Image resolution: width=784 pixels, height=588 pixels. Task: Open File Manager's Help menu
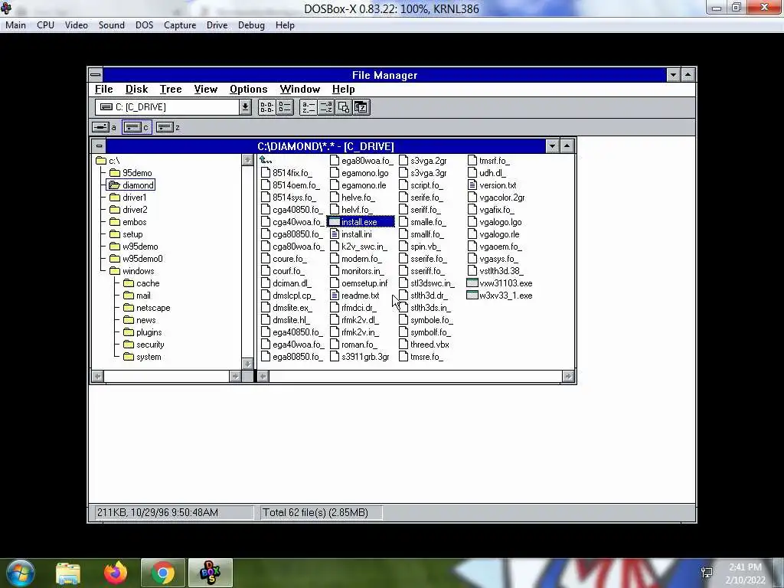point(343,89)
